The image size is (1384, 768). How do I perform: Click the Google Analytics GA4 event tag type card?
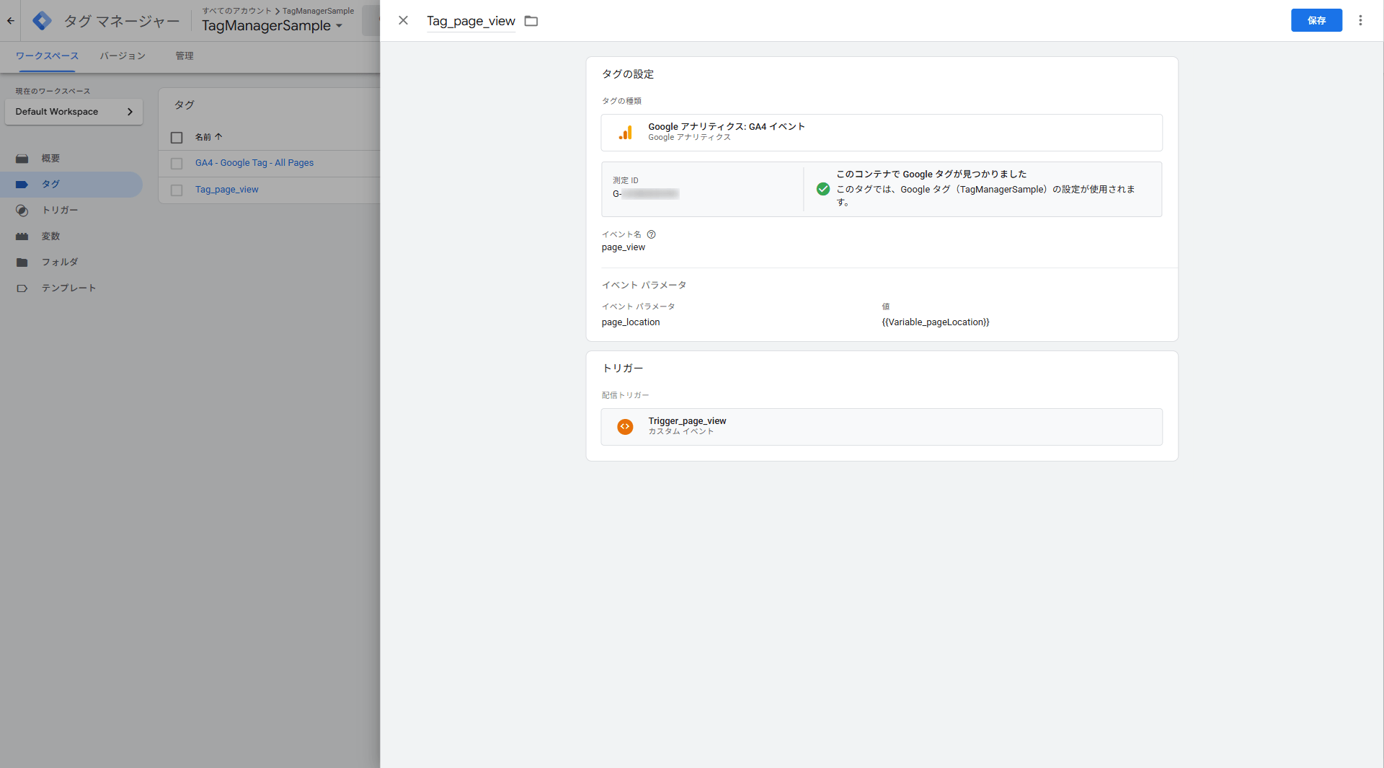tap(882, 133)
